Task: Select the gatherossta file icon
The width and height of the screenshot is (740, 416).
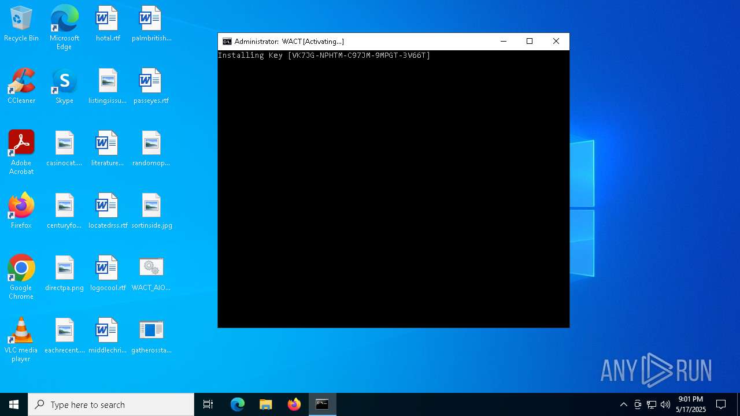Action: [151, 336]
